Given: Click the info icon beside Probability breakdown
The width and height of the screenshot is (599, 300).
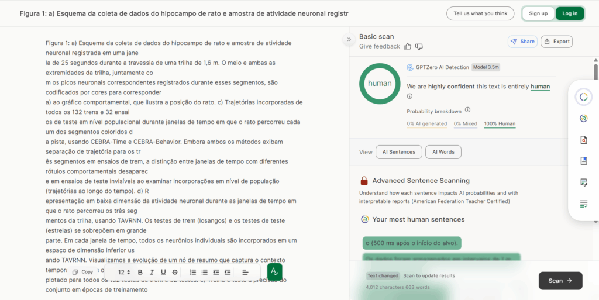Looking at the screenshot, I should tap(467, 110).
